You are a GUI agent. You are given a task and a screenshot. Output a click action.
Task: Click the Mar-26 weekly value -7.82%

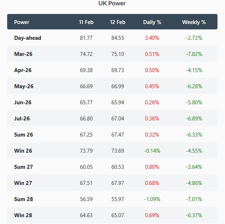tap(194, 54)
